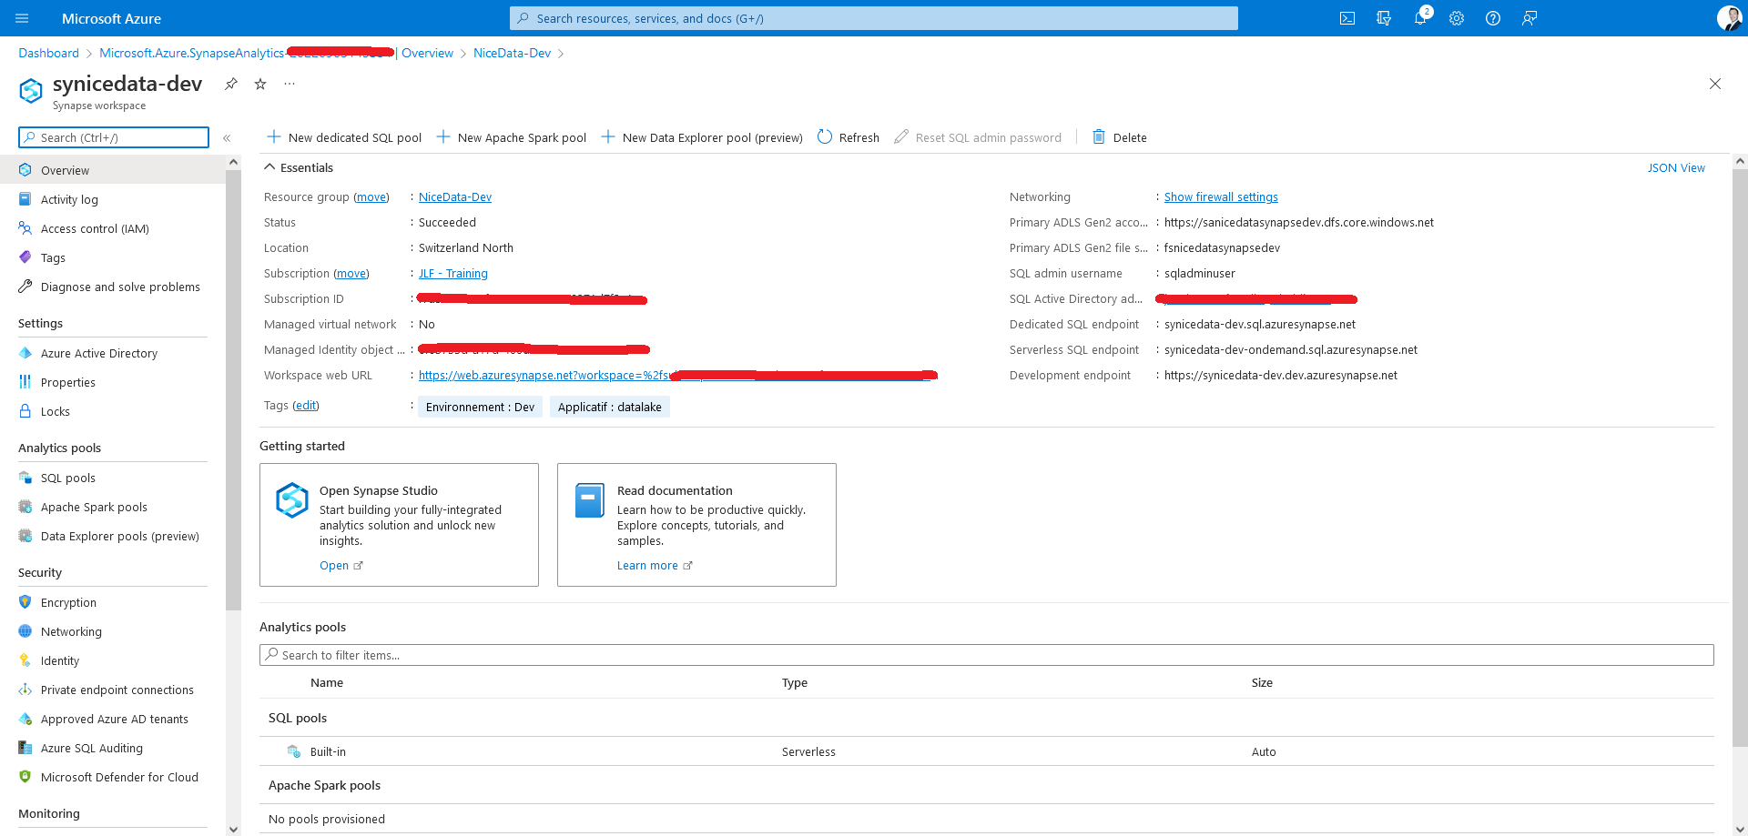Click move link next to Resource group

[371, 197]
